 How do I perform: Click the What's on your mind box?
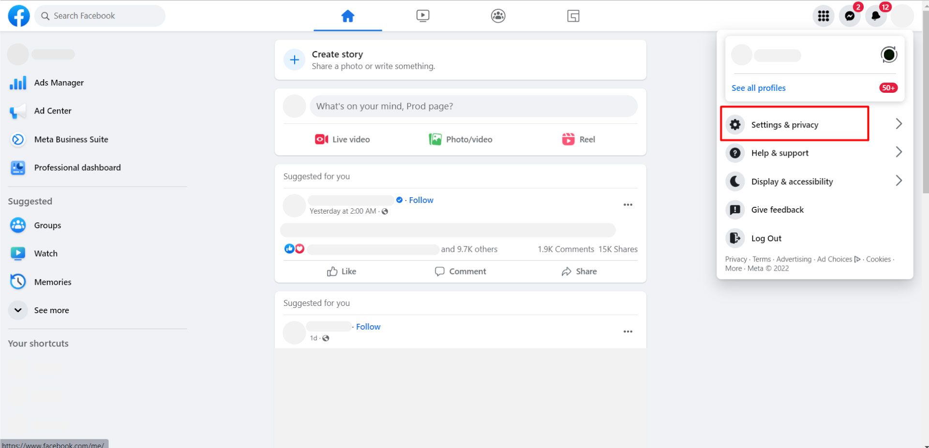(474, 106)
